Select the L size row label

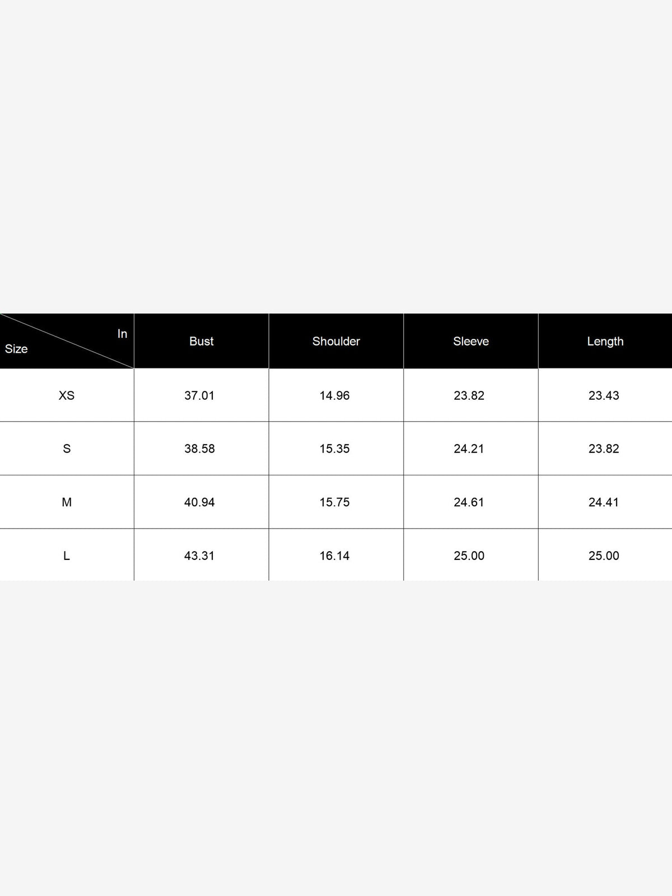pyautogui.click(x=67, y=556)
